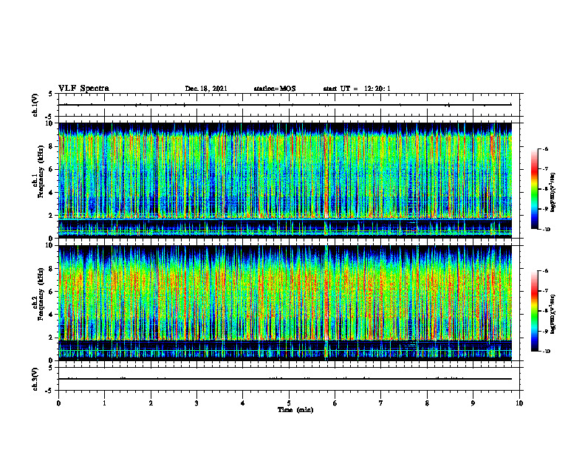Viewport: 585px width, 452px height.
Task: Click the ch.3 voltage waveform trace
Action: (x=285, y=379)
